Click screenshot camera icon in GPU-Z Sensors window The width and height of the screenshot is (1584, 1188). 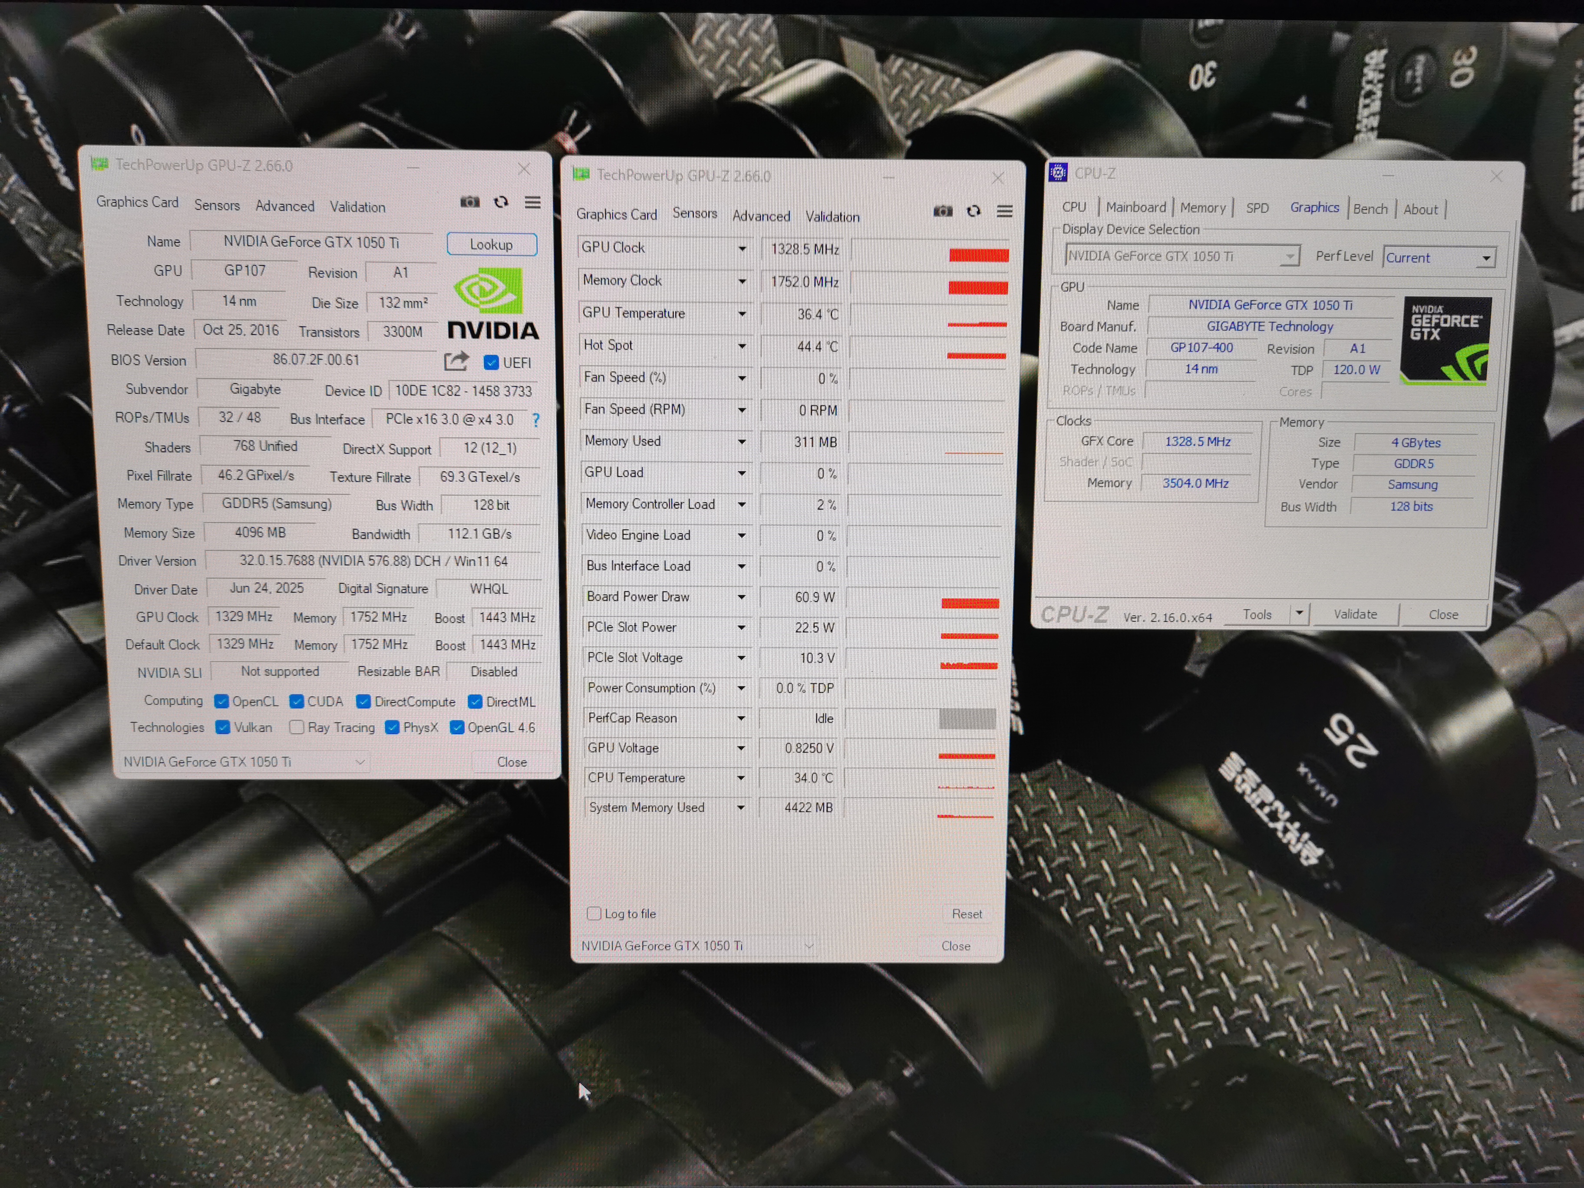pos(943,211)
